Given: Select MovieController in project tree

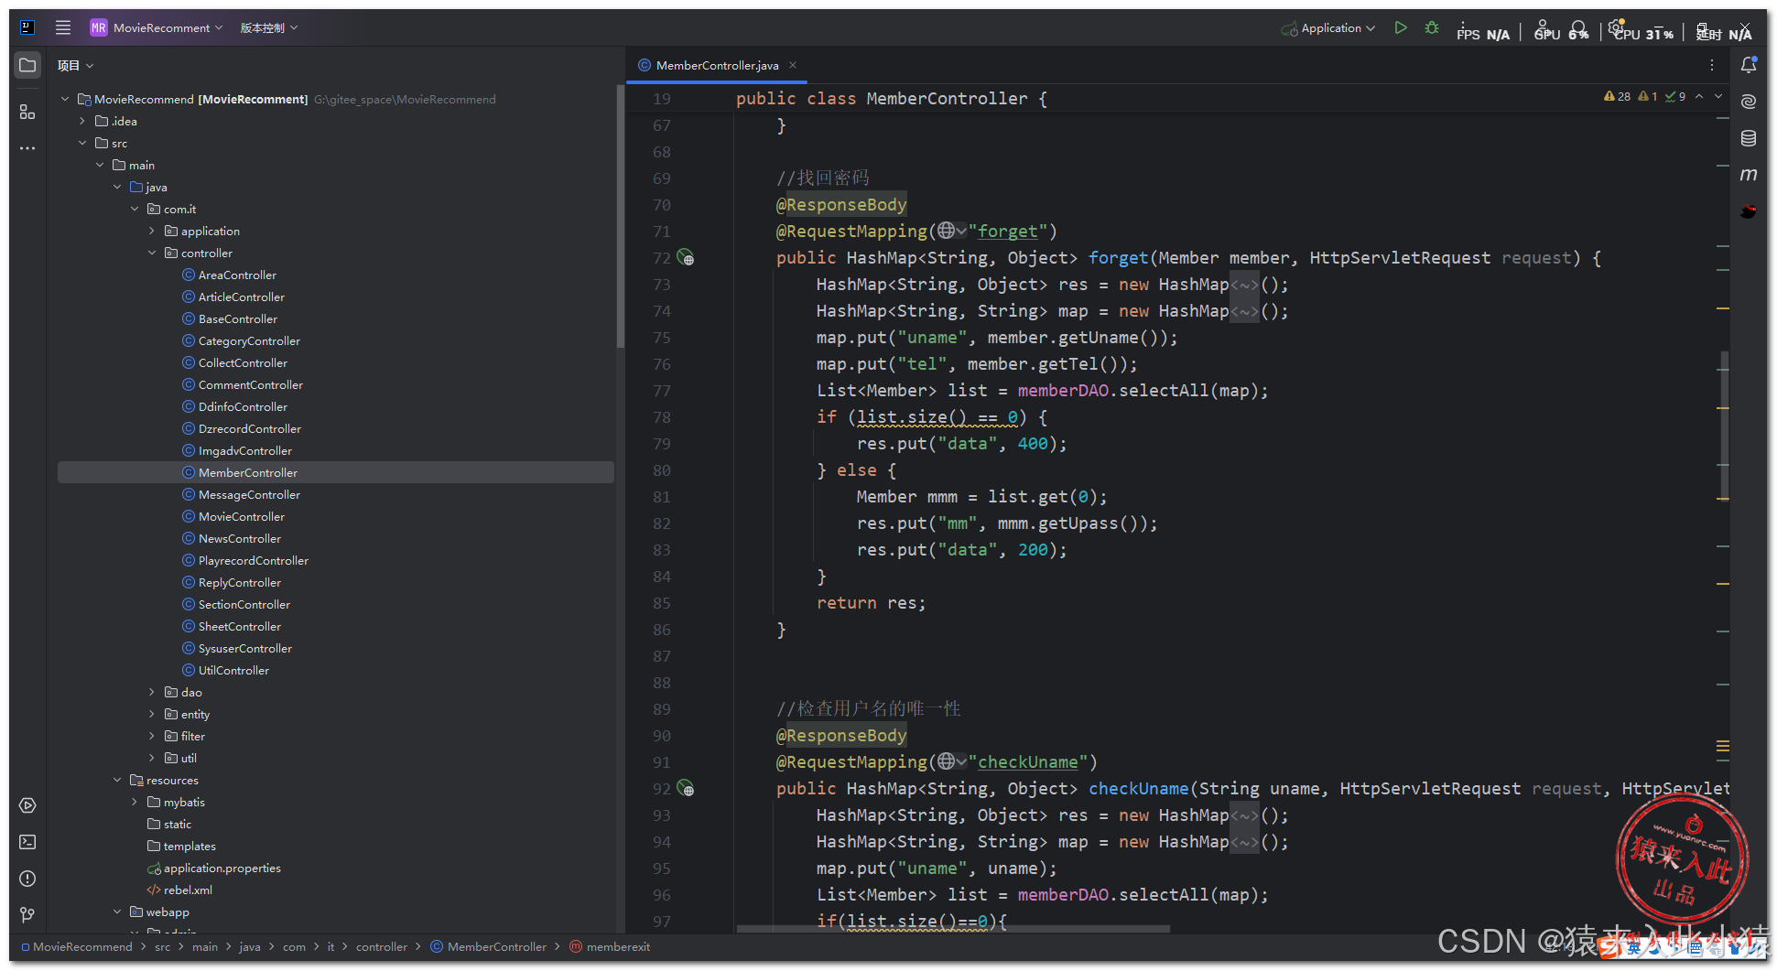Looking at the screenshot, I should pos(242,516).
